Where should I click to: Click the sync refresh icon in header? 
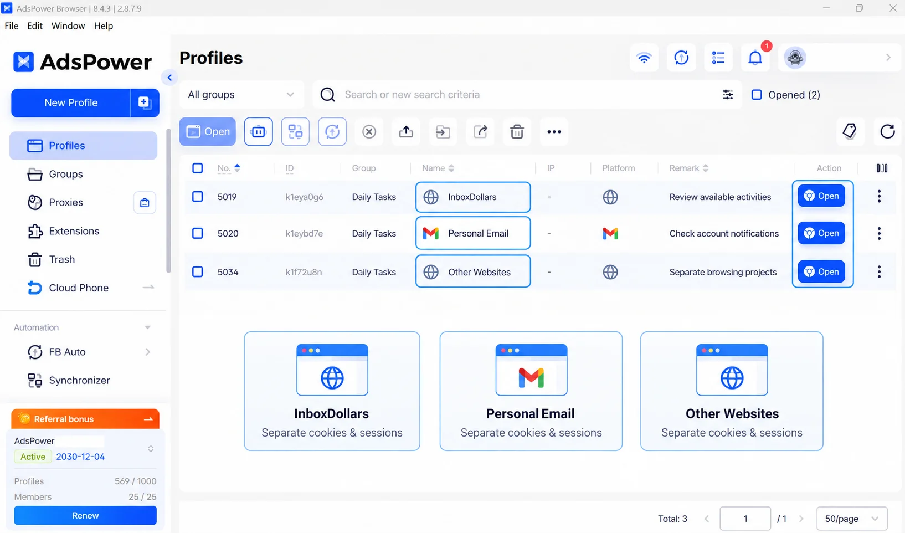click(681, 58)
